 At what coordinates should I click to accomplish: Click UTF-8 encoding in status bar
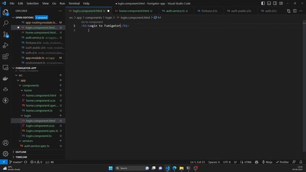coord(227,162)
